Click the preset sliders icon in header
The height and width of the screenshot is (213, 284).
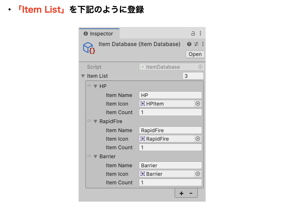coord(196,44)
